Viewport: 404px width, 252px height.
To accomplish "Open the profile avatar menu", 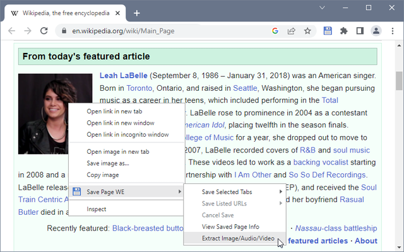I will pyautogui.click(x=376, y=31).
